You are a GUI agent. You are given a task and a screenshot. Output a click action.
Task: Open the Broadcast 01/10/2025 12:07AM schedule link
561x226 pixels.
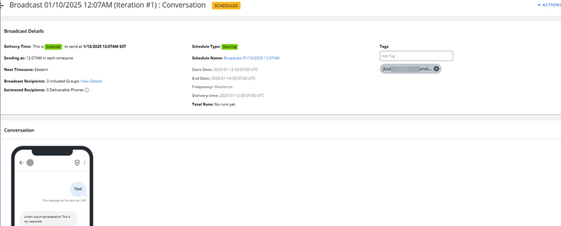[x=251, y=58]
